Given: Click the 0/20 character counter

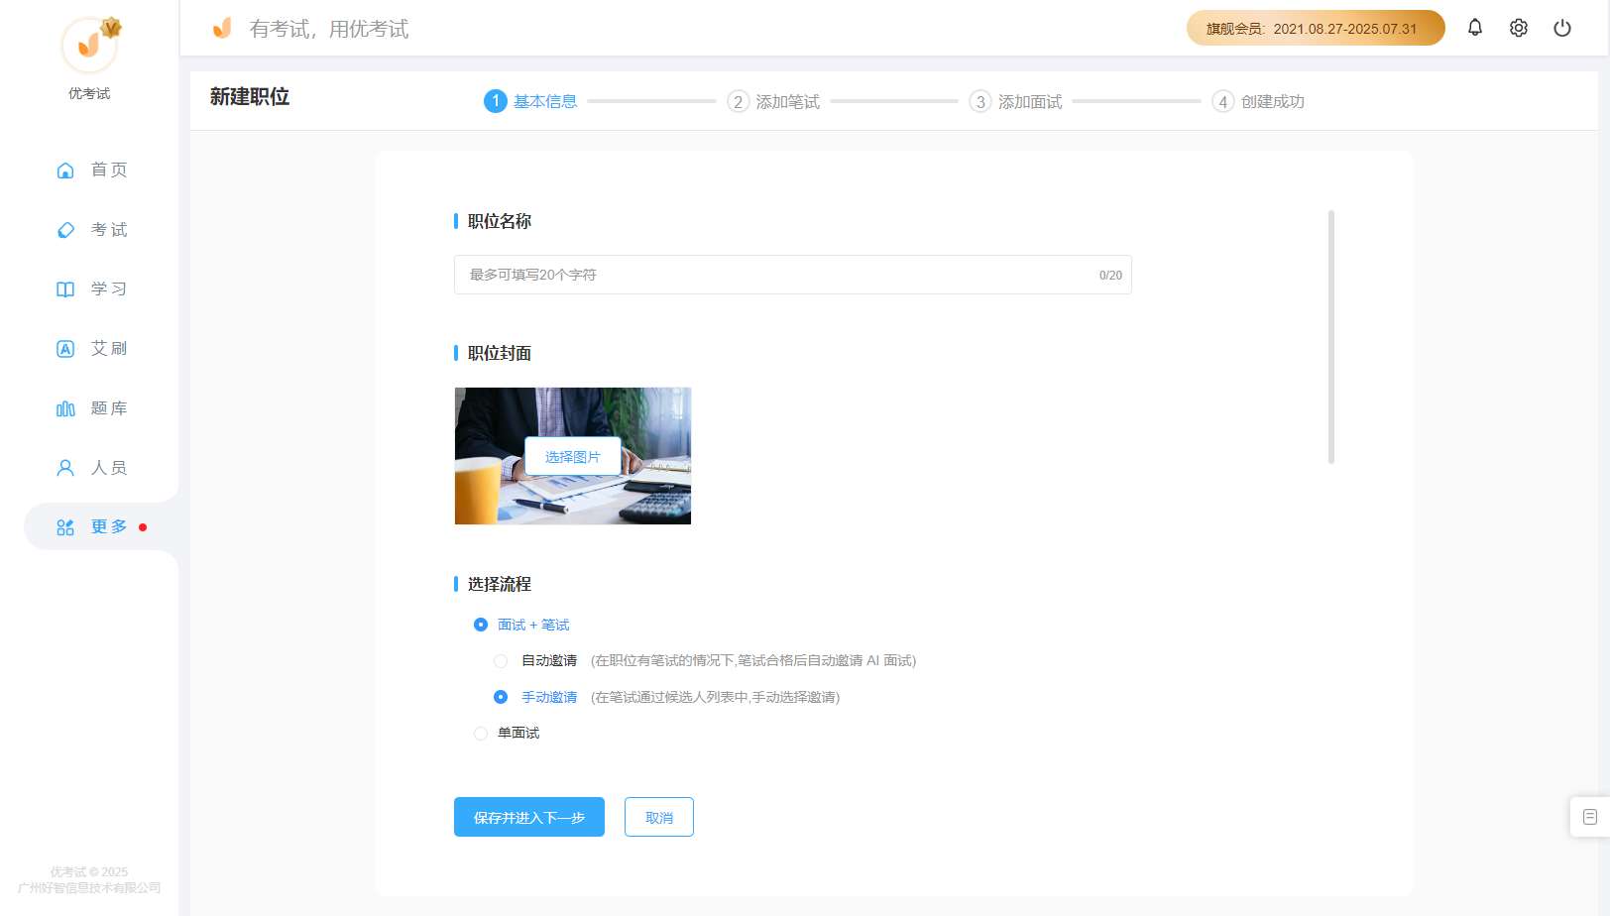Looking at the screenshot, I should pyautogui.click(x=1110, y=276).
